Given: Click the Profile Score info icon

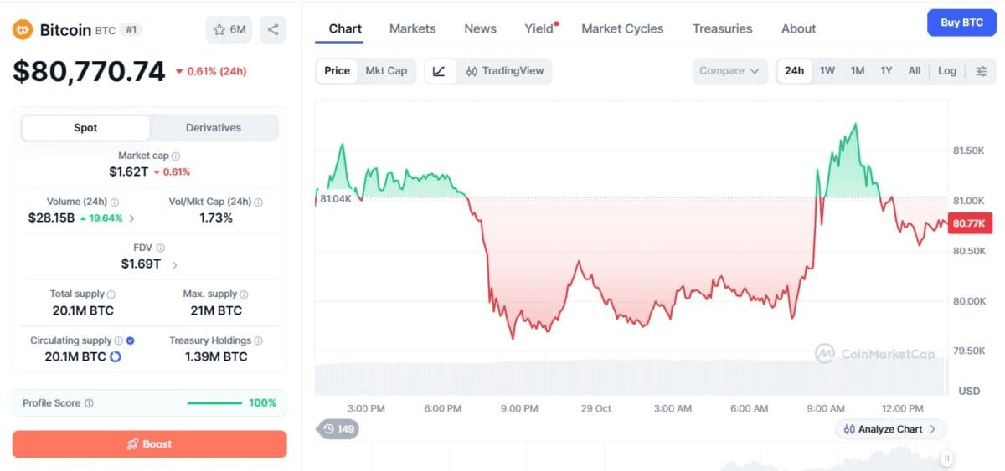Looking at the screenshot, I should coord(89,403).
